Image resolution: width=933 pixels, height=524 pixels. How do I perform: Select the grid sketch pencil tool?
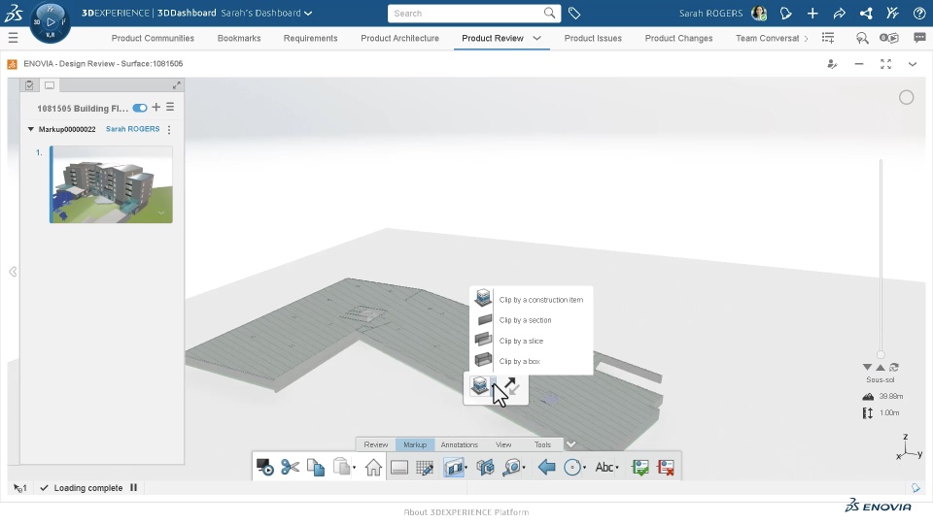click(x=425, y=468)
